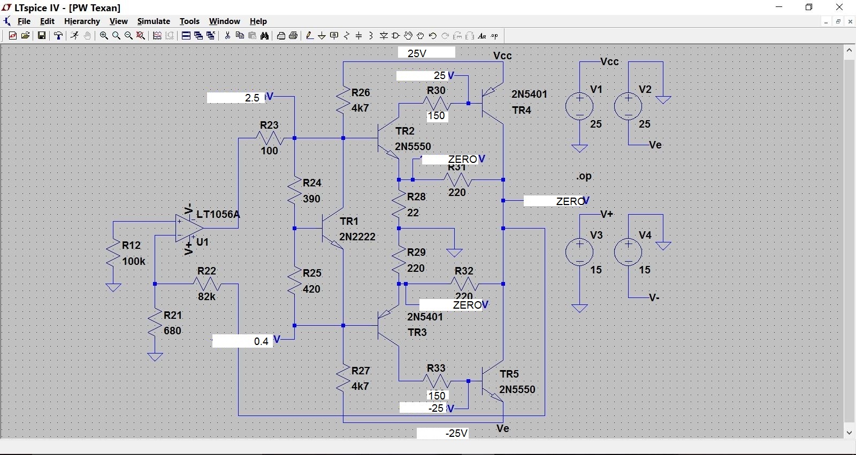The width and height of the screenshot is (856, 455).
Task: Click the V3 voltage source
Action: pyautogui.click(x=579, y=252)
